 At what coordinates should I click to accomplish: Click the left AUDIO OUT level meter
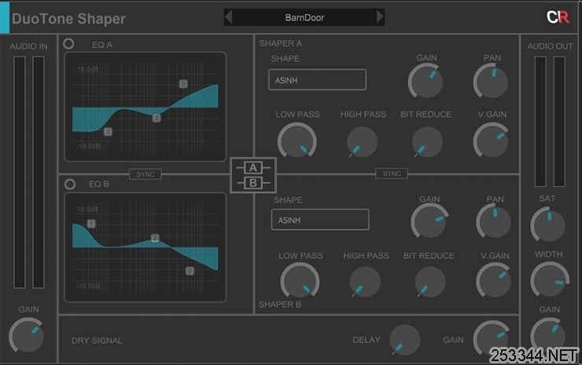(540, 122)
